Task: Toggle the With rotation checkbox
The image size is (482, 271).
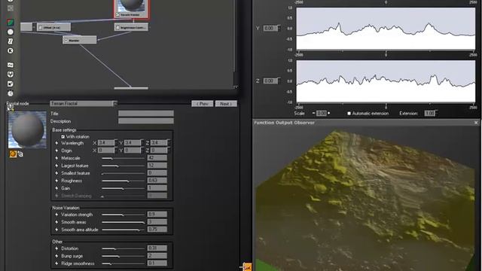Action: tap(63, 137)
